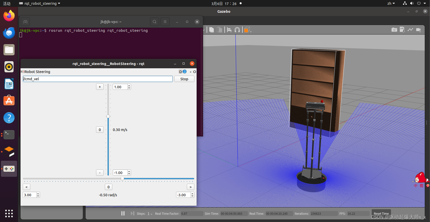Image resolution: width=430 pixels, height=222 pixels.
Task: Click the Iterations value 236823
Action: (x=324, y=214)
